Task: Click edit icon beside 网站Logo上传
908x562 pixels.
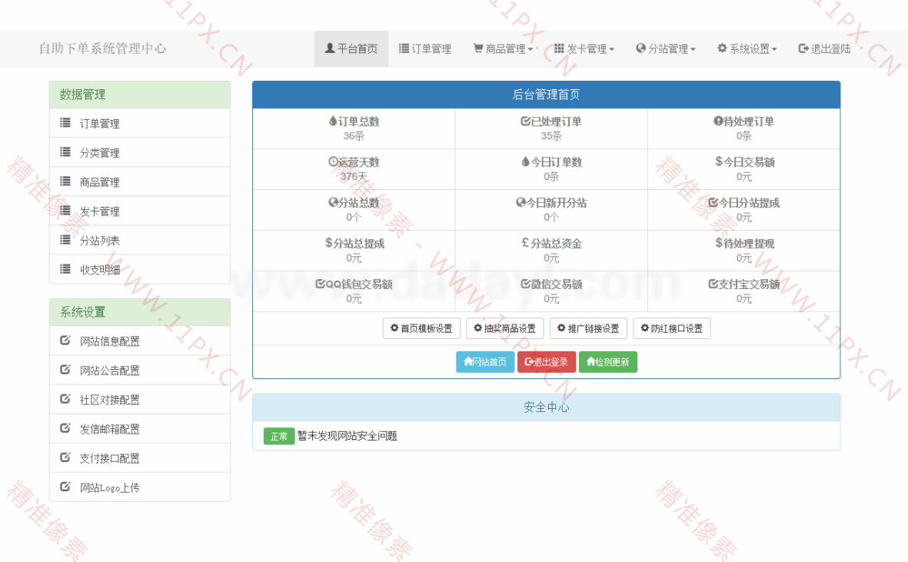Action: pyautogui.click(x=65, y=486)
